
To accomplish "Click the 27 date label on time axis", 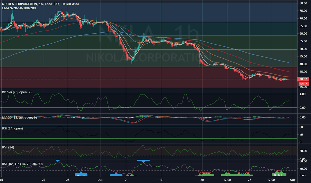I will pos(249,180).
